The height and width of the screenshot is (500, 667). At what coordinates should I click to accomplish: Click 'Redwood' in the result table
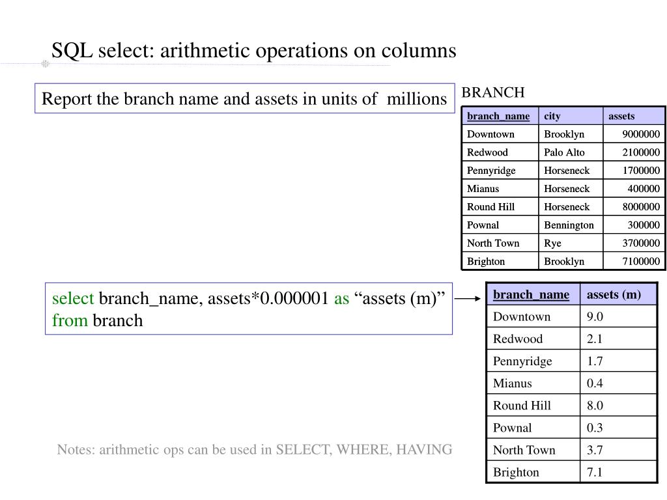click(518, 339)
